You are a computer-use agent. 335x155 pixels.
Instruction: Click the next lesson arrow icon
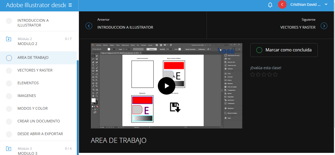(x=324, y=26)
